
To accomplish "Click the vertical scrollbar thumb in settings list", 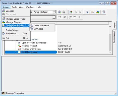I will (110, 42).
